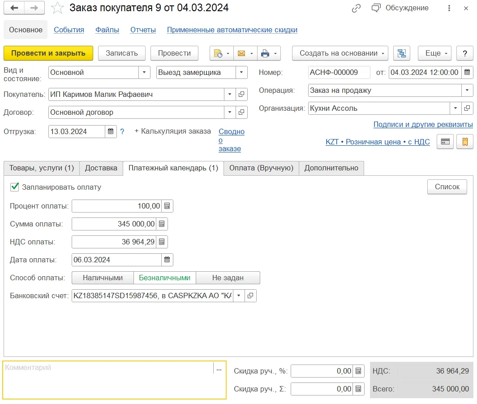Uncheck Запланировать оплату checkbox
Viewport: 477px width, 404px height.
tap(15, 187)
